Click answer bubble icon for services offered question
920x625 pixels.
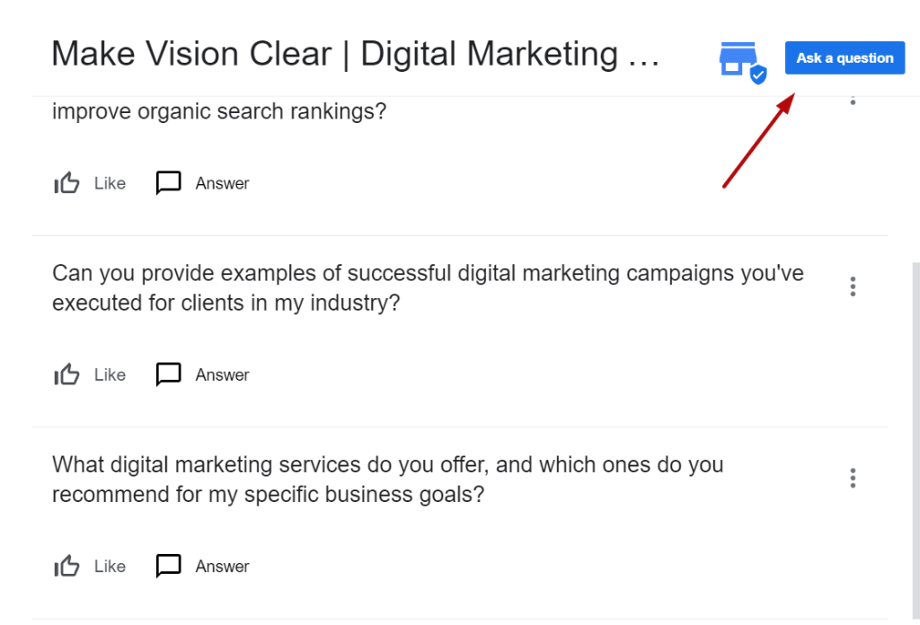(x=168, y=567)
